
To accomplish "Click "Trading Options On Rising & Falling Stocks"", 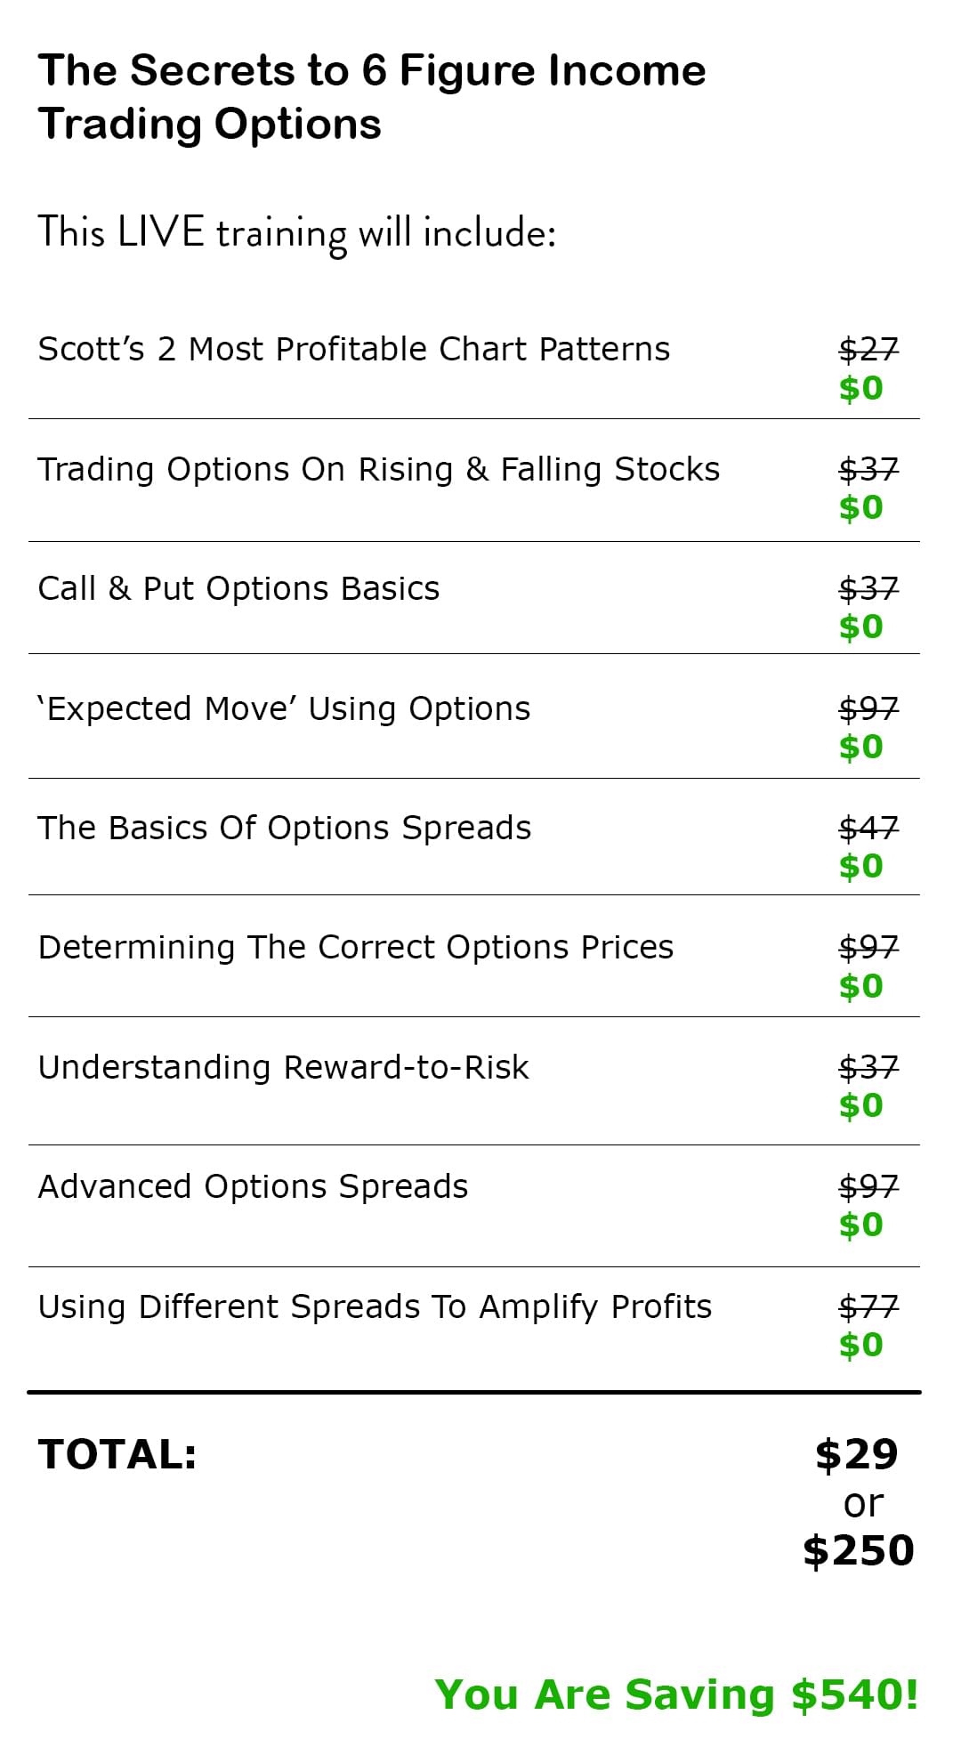I will pos(378,469).
